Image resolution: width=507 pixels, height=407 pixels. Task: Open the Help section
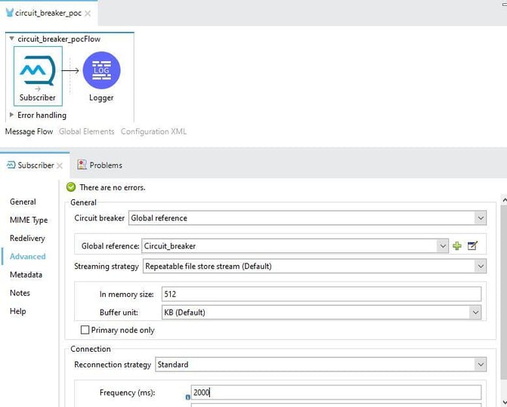click(18, 311)
